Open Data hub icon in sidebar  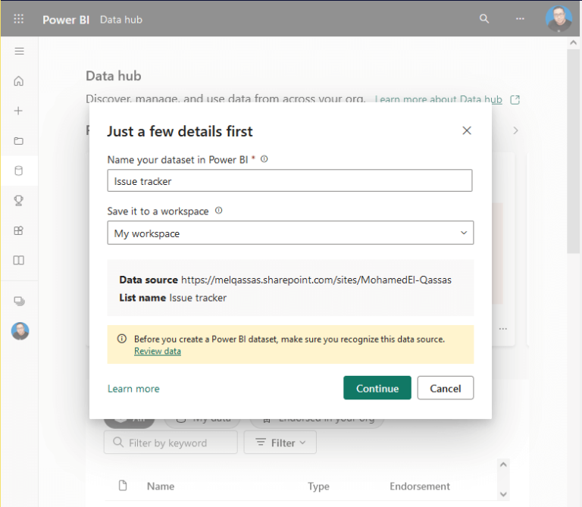point(20,171)
